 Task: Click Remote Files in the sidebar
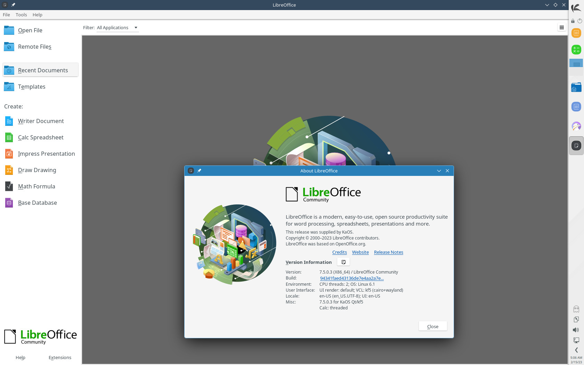pyautogui.click(x=40, y=47)
